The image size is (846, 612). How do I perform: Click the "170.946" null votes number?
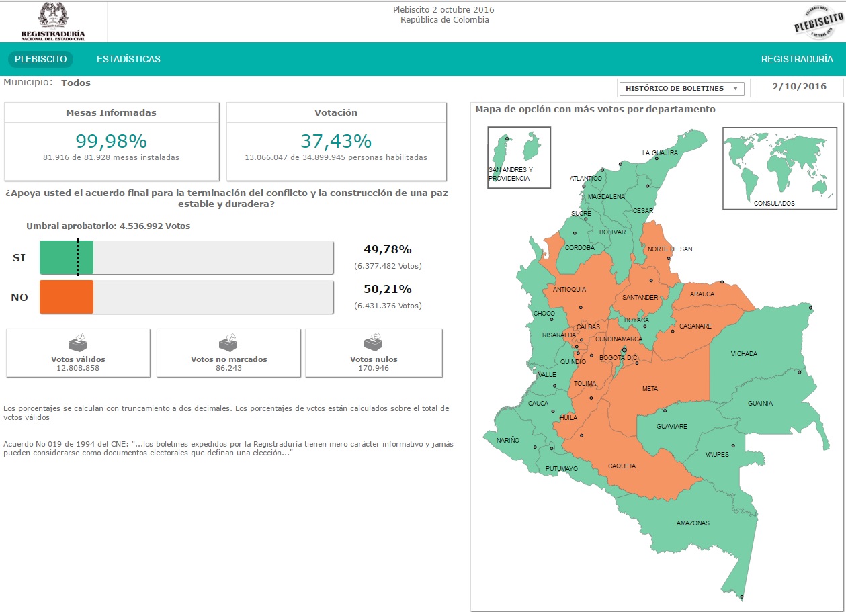pyautogui.click(x=374, y=368)
